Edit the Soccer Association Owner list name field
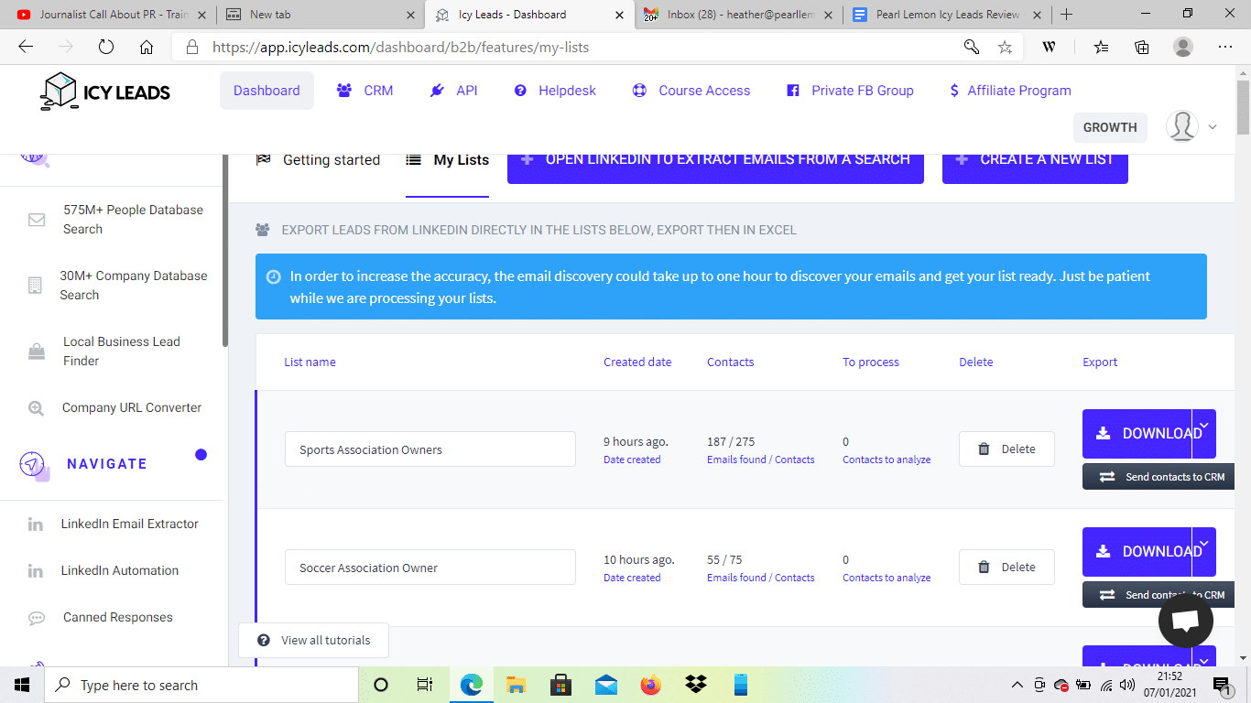This screenshot has height=703, width=1251. tap(430, 568)
